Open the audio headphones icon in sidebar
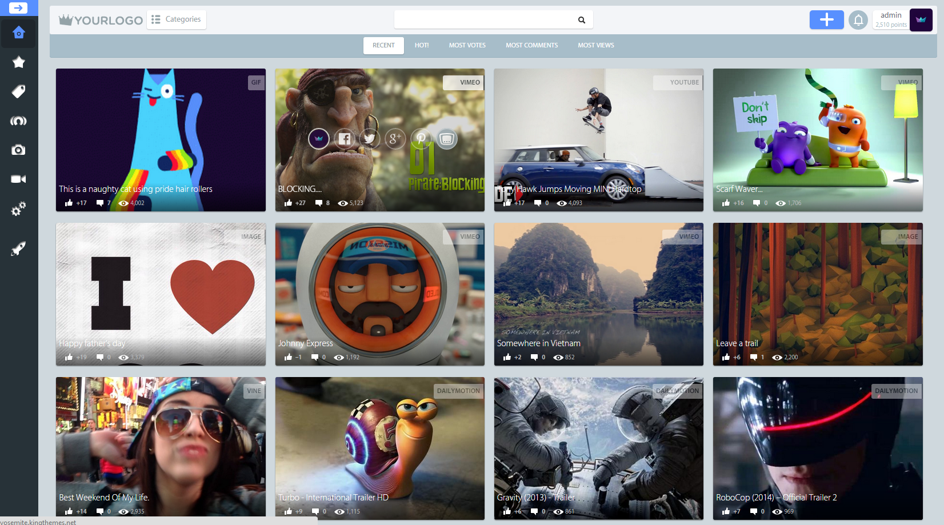 pyautogui.click(x=18, y=121)
